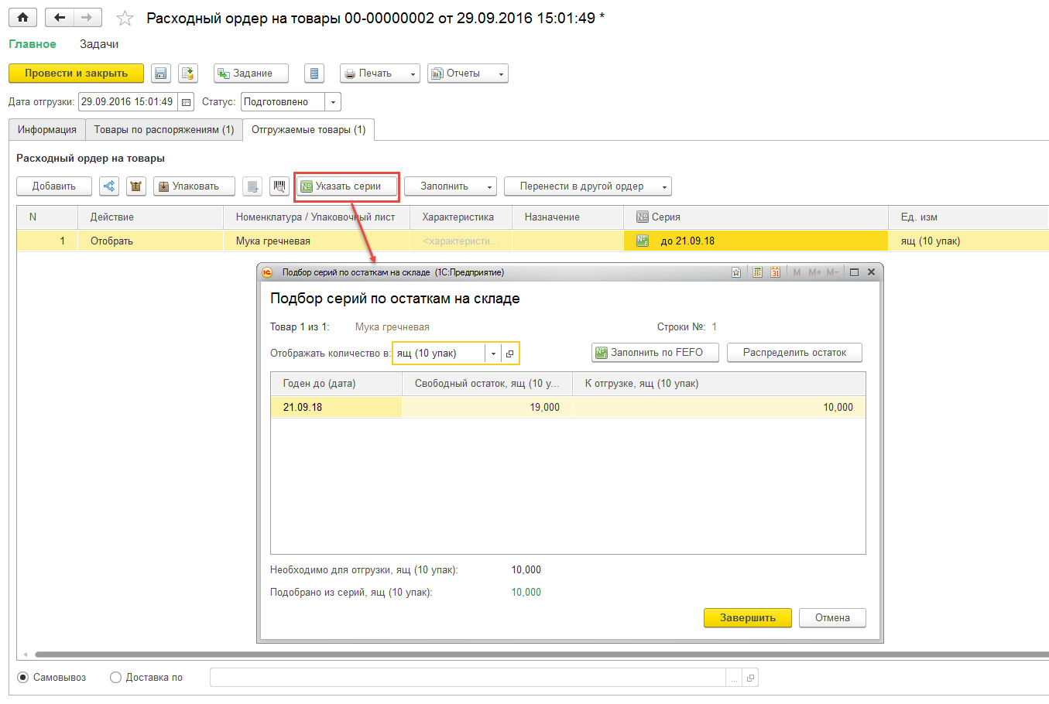Add document to favorites with star
The image size is (1049, 704).
click(x=125, y=18)
